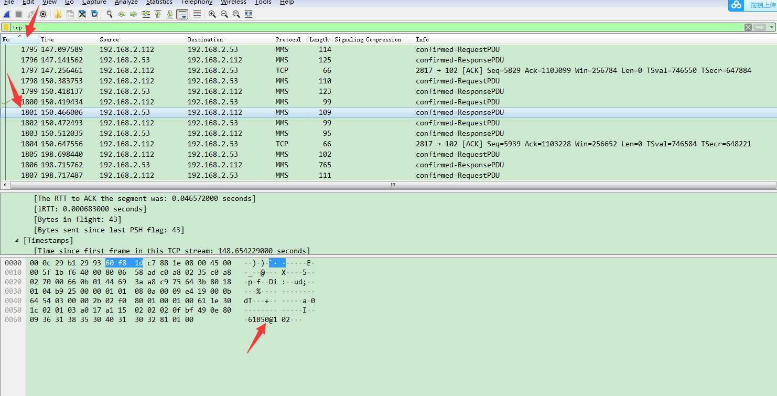
Task: Sort by the Destination column header
Action: click(230, 39)
